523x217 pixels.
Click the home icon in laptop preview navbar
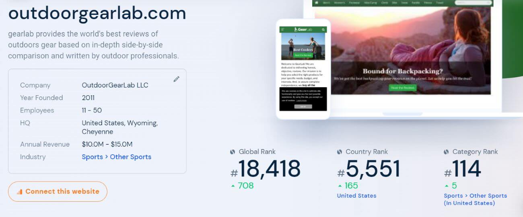(317, 2)
